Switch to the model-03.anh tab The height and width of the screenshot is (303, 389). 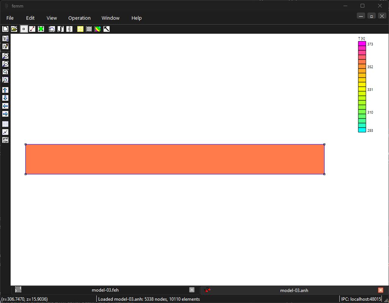click(x=294, y=290)
